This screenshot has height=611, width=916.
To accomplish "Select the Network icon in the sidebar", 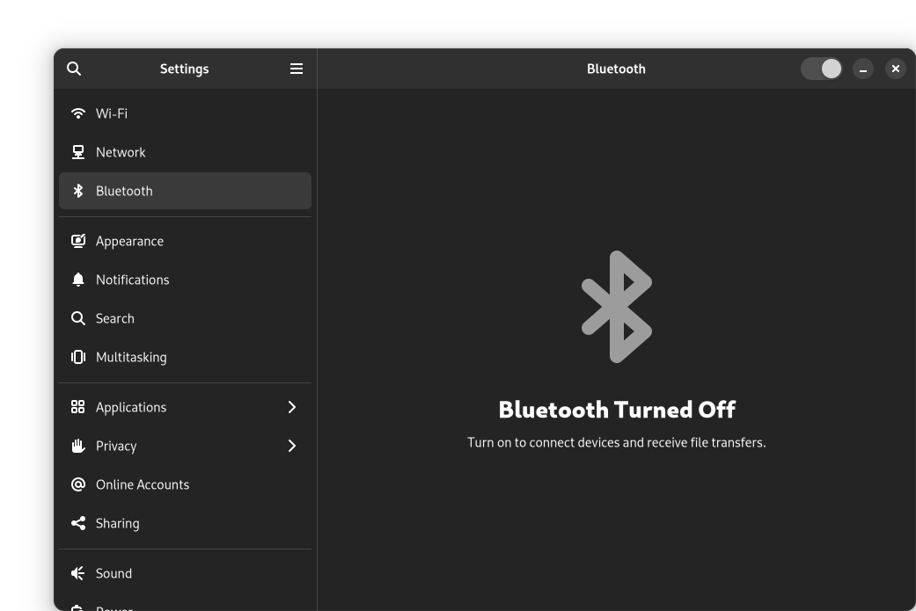I will pyautogui.click(x=78, y=152).
